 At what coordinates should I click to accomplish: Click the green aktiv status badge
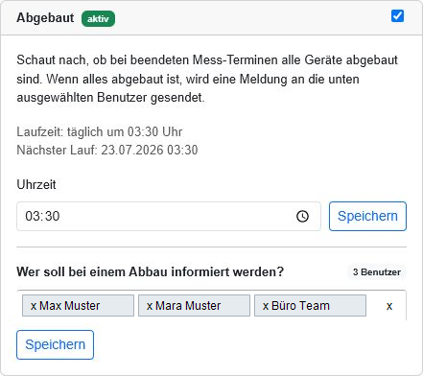pos(98,19)
